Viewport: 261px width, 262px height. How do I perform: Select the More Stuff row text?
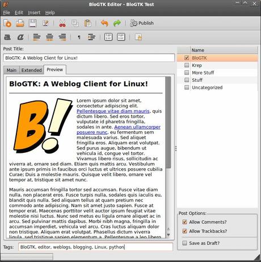point(203,73)
